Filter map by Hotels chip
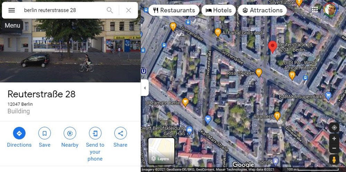Image resolution: width=346 pixels, height=172 pixels. [x=218, y=10]
